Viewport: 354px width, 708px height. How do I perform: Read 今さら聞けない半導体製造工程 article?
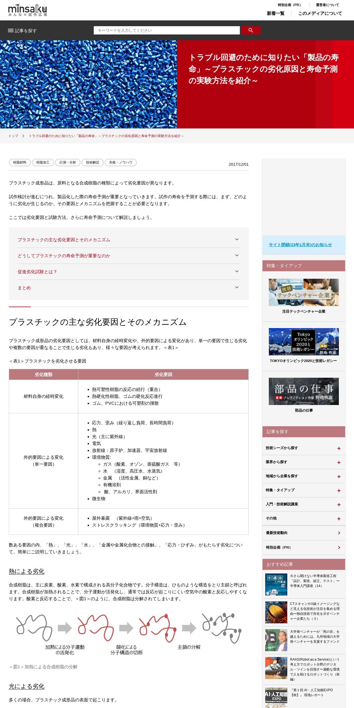pos(315,581)
